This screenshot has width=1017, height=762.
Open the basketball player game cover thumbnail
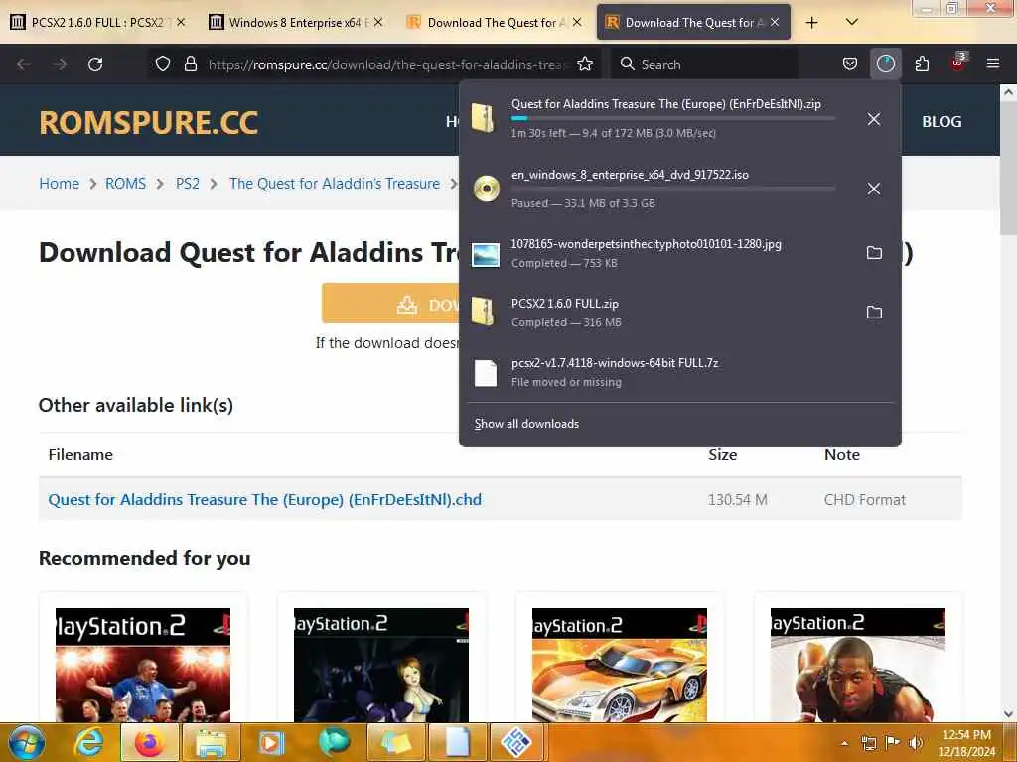point(857,665)
